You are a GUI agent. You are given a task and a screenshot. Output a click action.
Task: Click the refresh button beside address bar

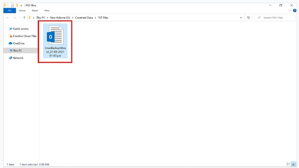(x=249, y=18)
